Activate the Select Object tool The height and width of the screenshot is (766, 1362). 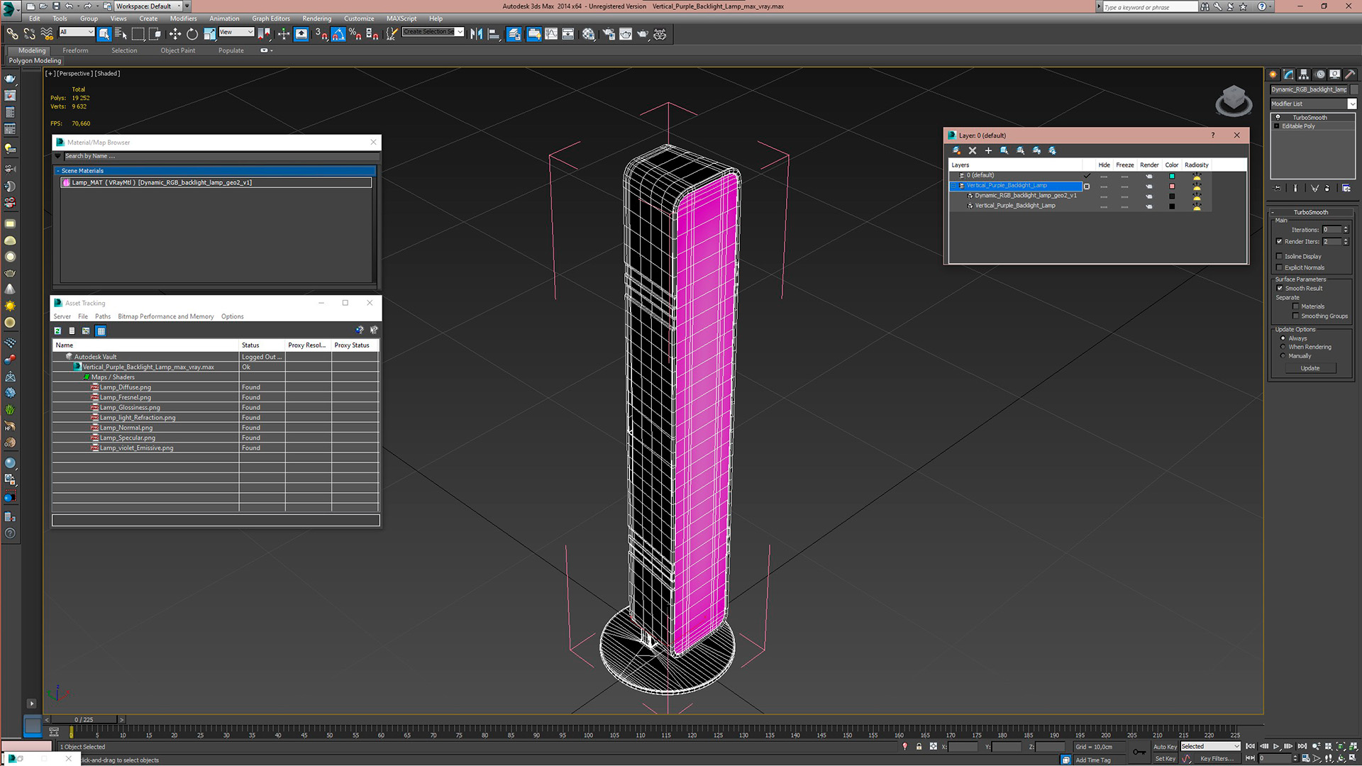(104, 34)
